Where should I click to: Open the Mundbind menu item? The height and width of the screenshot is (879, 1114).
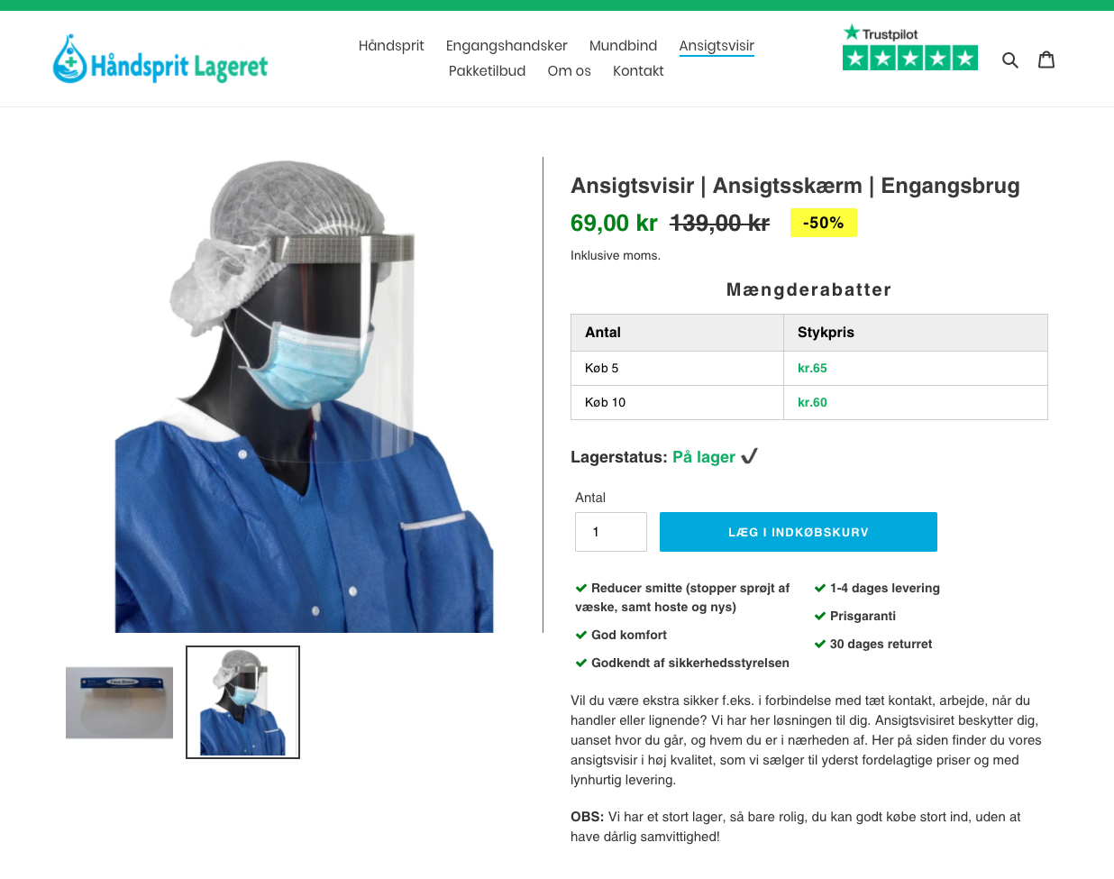(x=623, y=45)
